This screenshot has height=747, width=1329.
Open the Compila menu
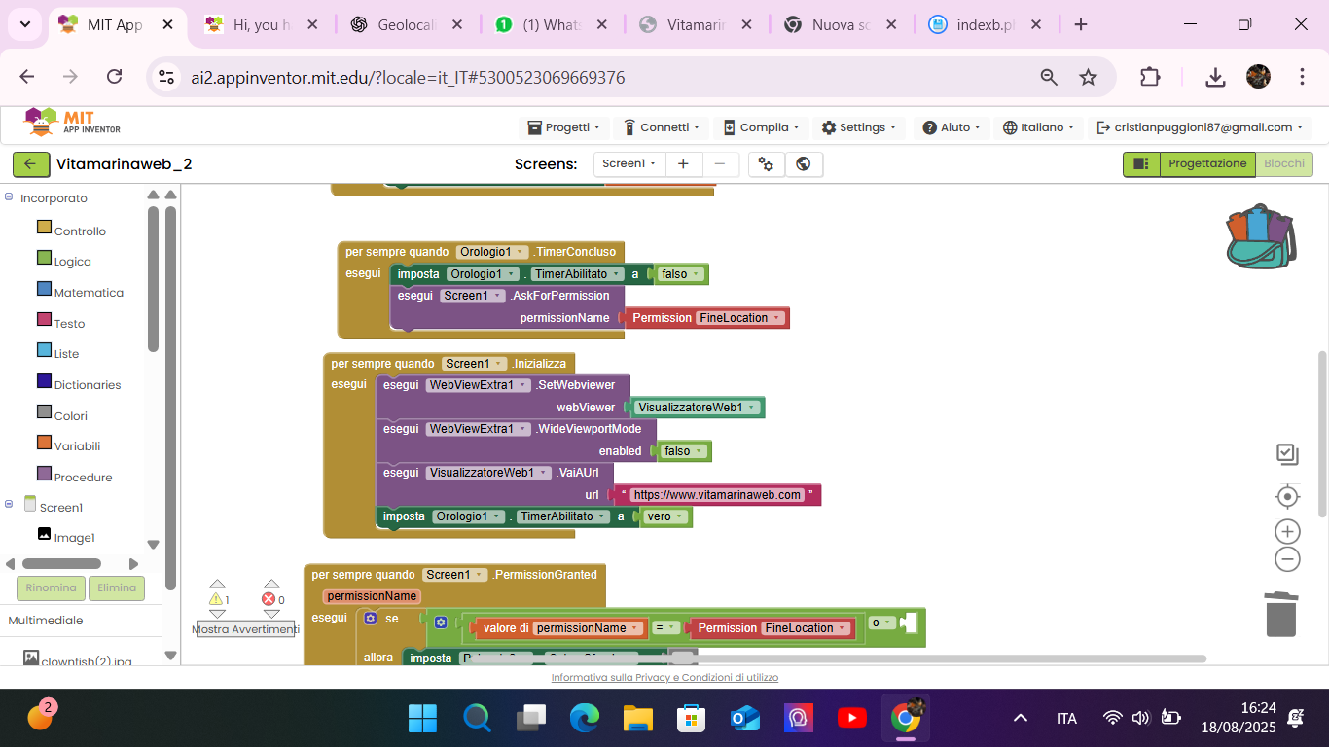(762, 127)
